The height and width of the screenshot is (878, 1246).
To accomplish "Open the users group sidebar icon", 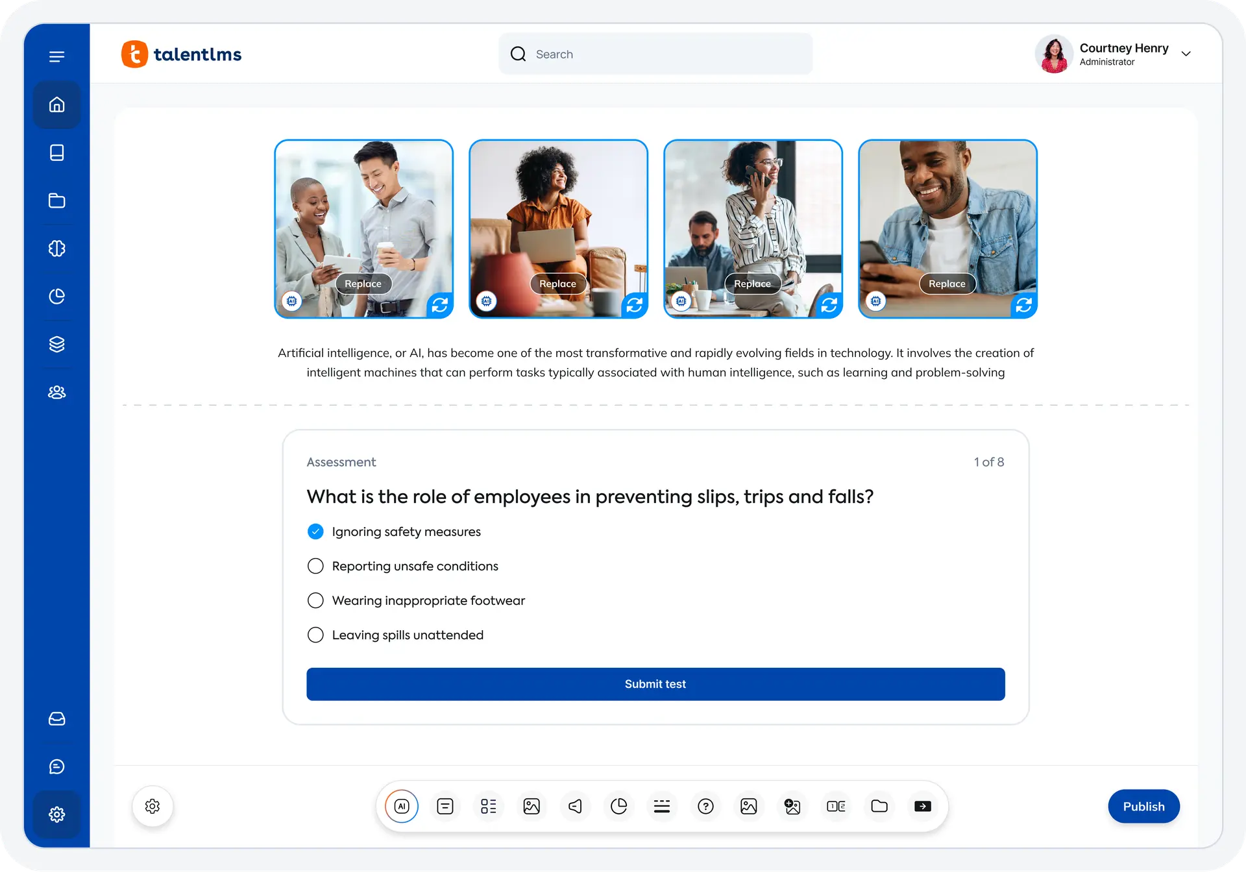I will (x=57, y=392).
